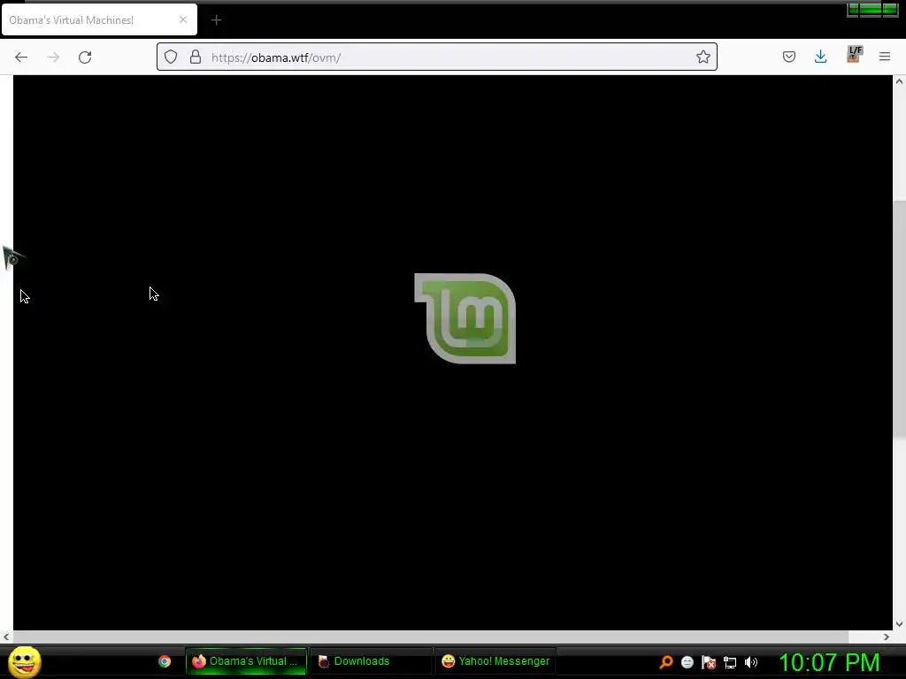Click the horizontal scrollbar right arrow
The image size is (906, 679).
(887, 637)
